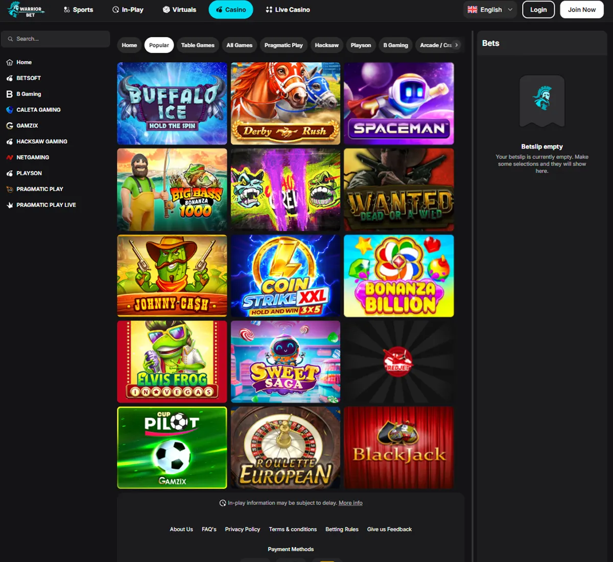613x562 pixels.
Task: Click the Warrior Bet logo
Action: 26,10
